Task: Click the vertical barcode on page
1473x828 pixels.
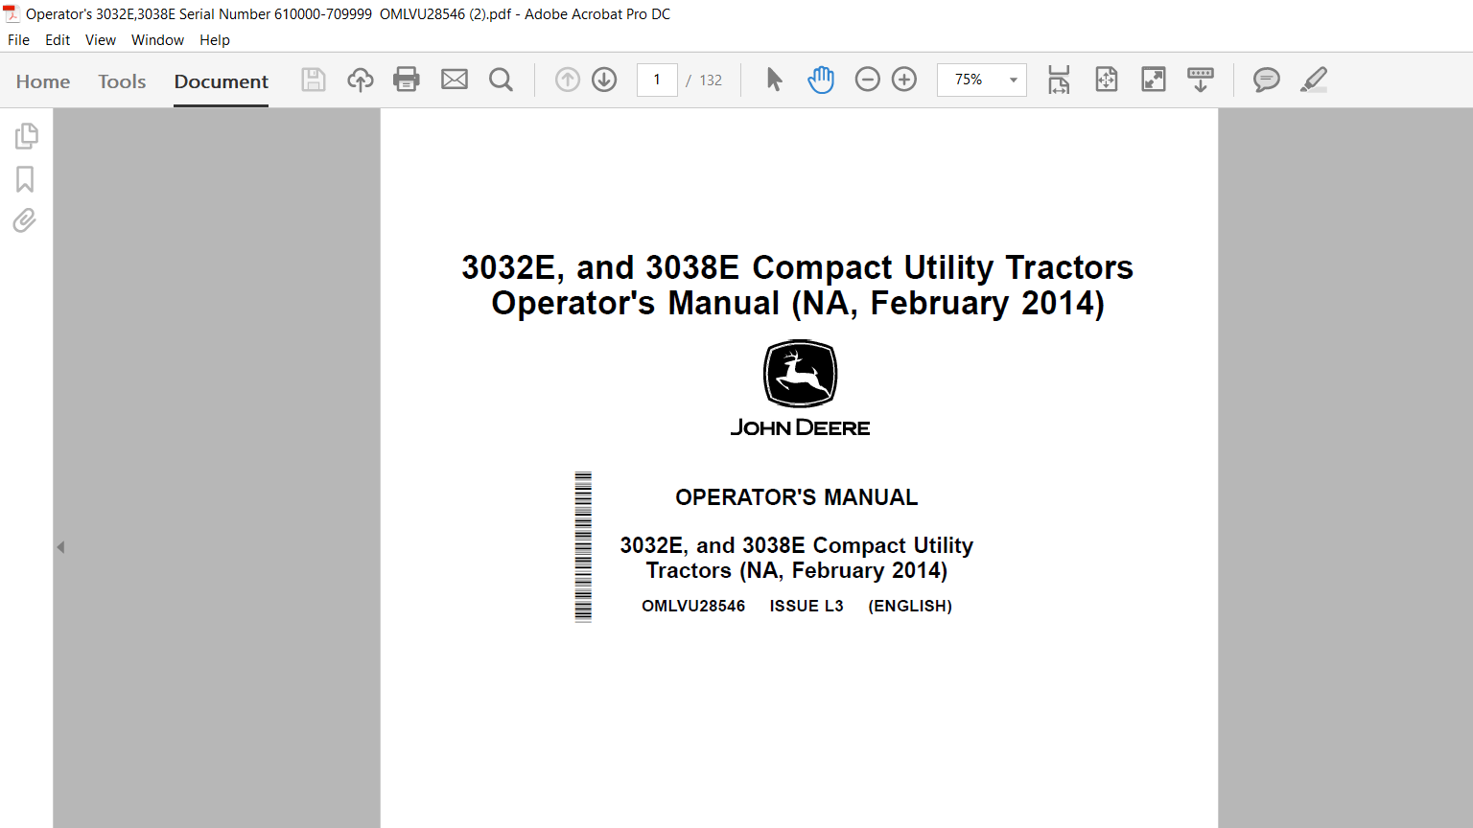Action: point(583,547)
